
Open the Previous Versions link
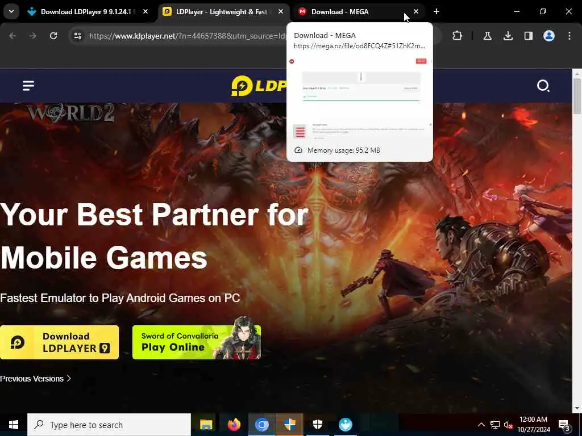pos(35,379)
